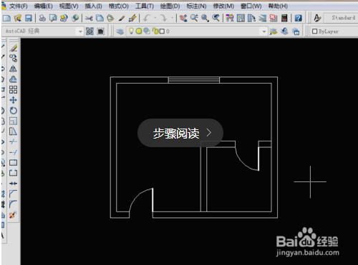Viewport: 358px width, 265px height.
Task: Open the ByLayer color control dropdown
Action: [x=334, y=31]
